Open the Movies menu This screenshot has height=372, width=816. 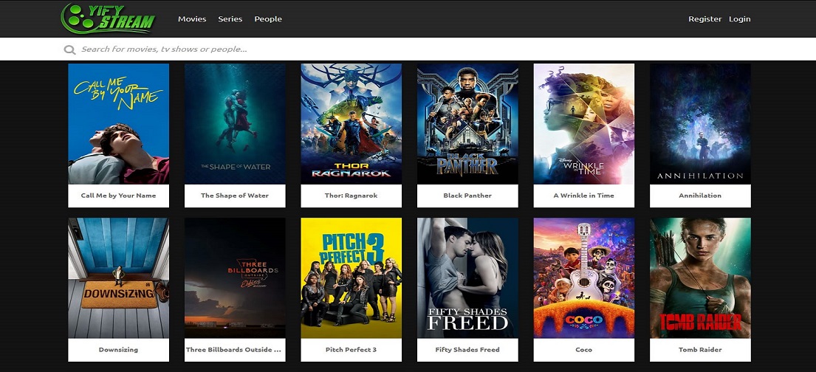pyautogui.click(x=192, y=18)
